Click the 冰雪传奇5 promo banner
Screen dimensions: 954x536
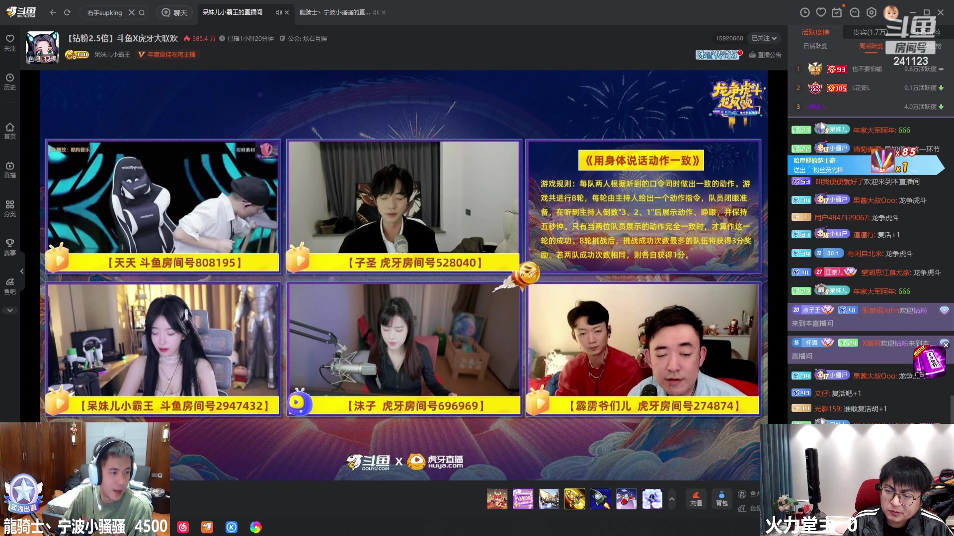pyautogui.click(x=718, y=55)
